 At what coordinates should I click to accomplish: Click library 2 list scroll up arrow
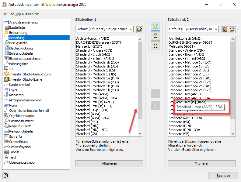click(x=232, y=39)
